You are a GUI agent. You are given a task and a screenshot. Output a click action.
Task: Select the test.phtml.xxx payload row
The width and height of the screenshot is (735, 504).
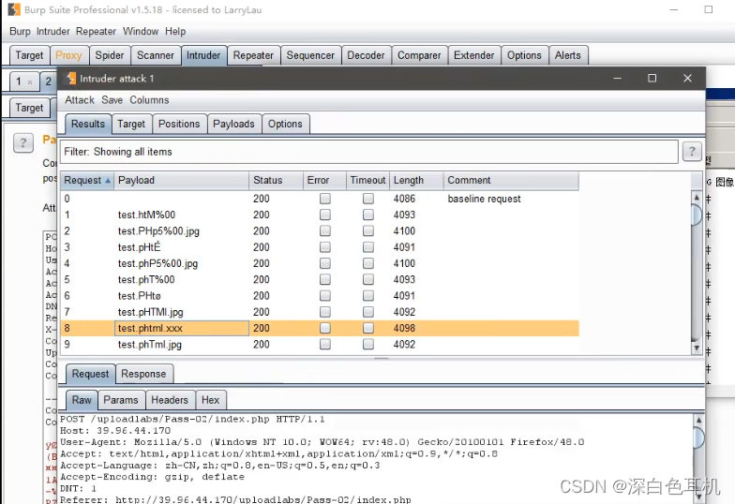[320, 328]
